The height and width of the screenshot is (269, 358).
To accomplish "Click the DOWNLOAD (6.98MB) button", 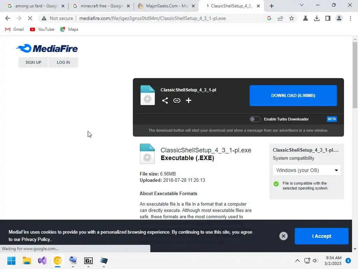I will click(x=293, y=96).
